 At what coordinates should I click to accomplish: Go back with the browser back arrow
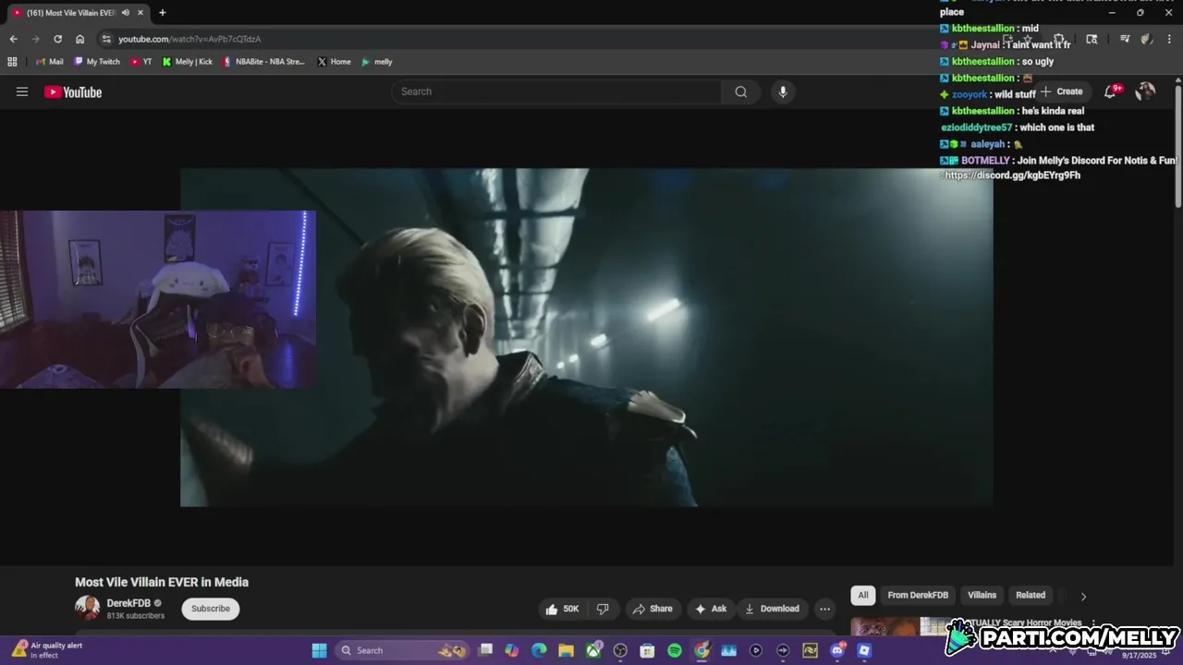click(13, 39)
